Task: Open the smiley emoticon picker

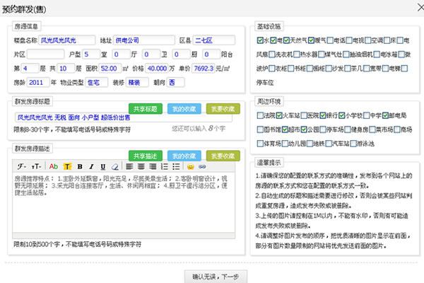Action: [191, 166]
